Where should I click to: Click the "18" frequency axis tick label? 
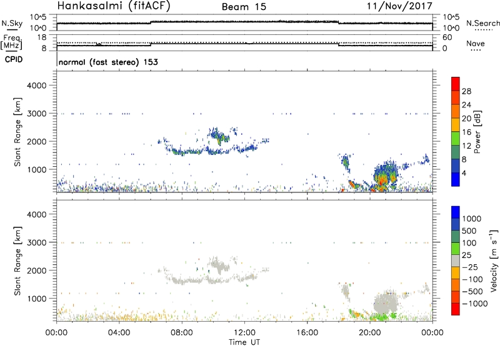click(x=42, y=37)
